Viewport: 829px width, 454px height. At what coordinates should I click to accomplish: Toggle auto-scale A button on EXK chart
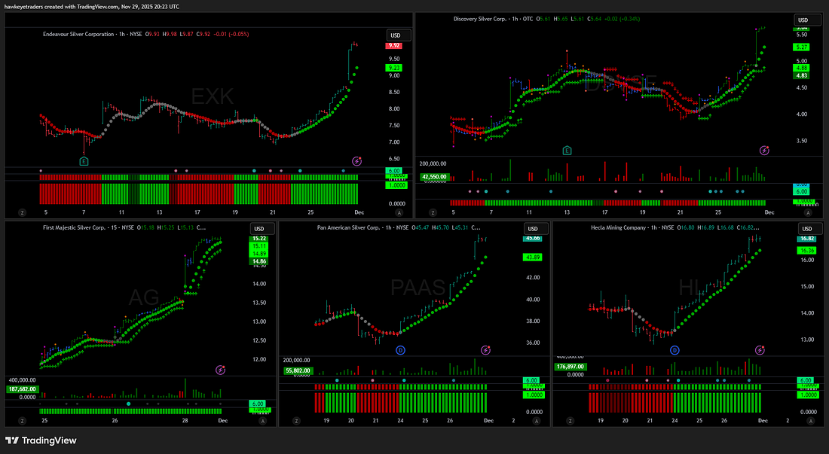[399, 213]
